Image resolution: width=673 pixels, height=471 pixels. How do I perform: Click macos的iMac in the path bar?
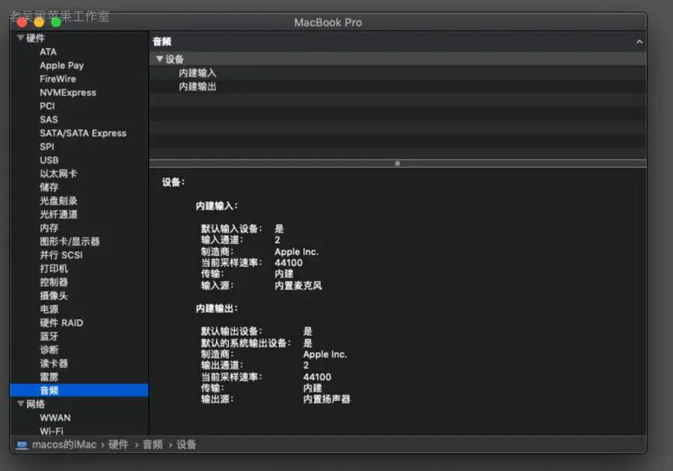coord(64,445)
